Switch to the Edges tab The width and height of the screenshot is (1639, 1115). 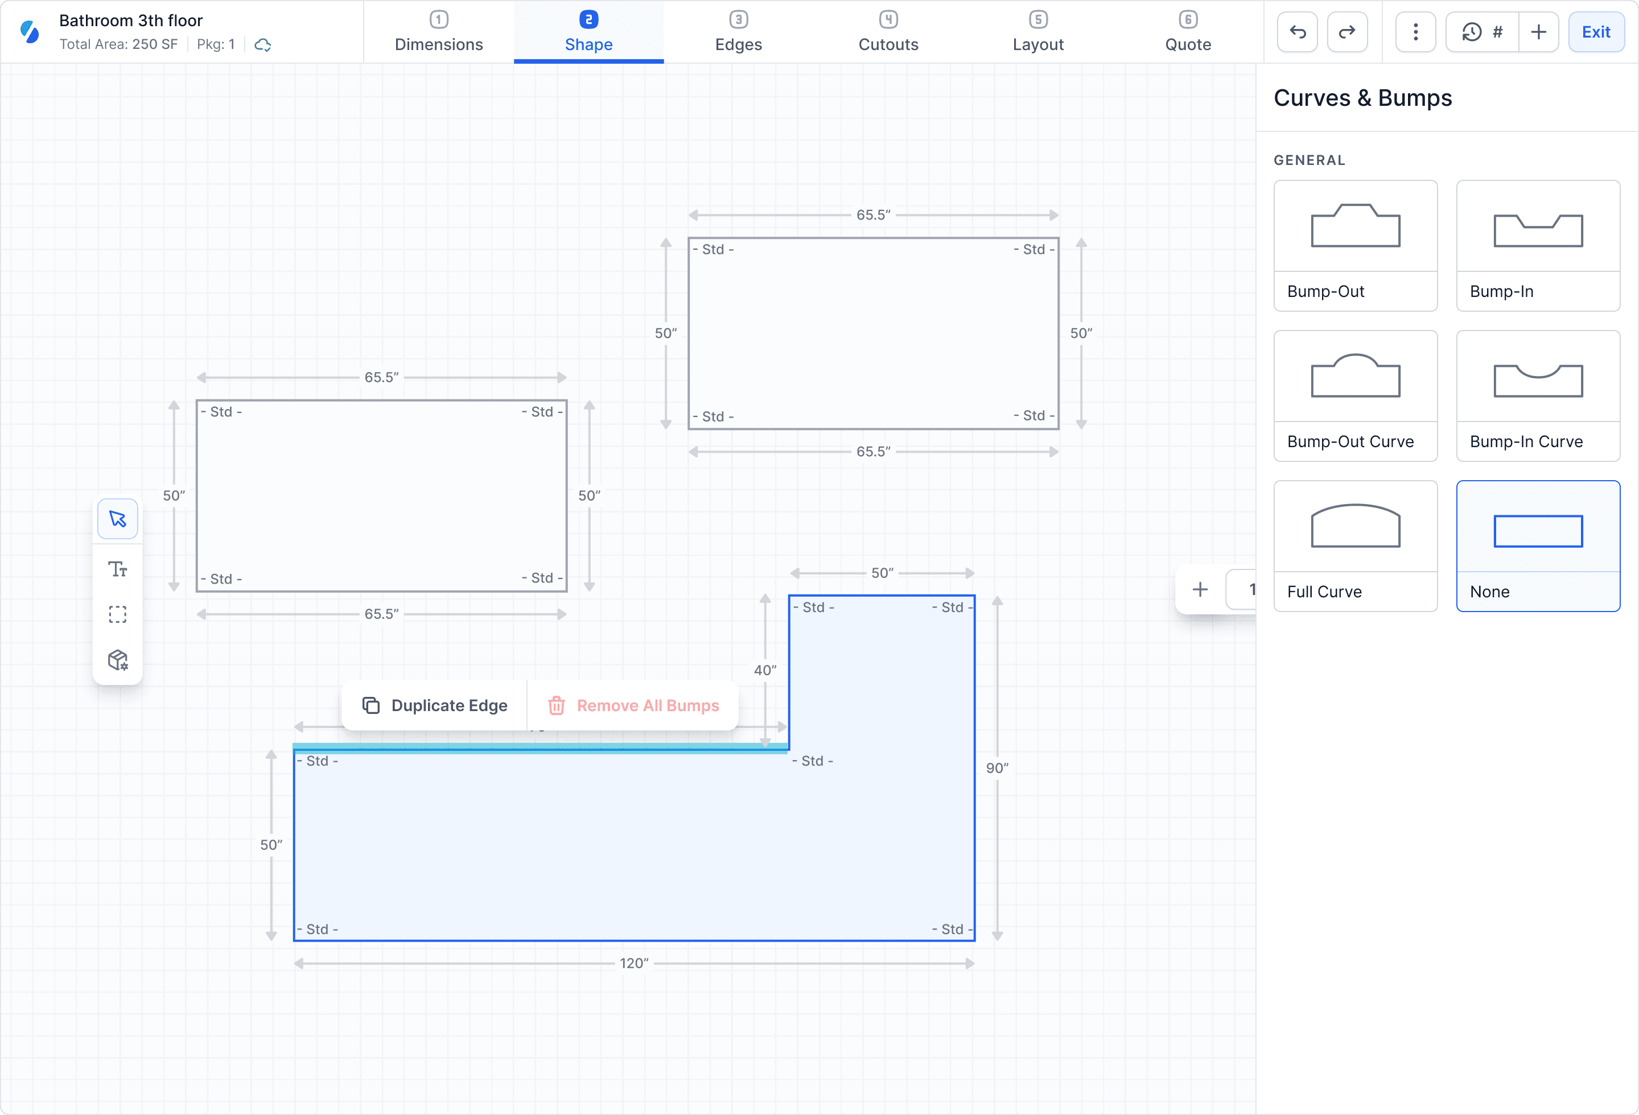tap(738, 32)
